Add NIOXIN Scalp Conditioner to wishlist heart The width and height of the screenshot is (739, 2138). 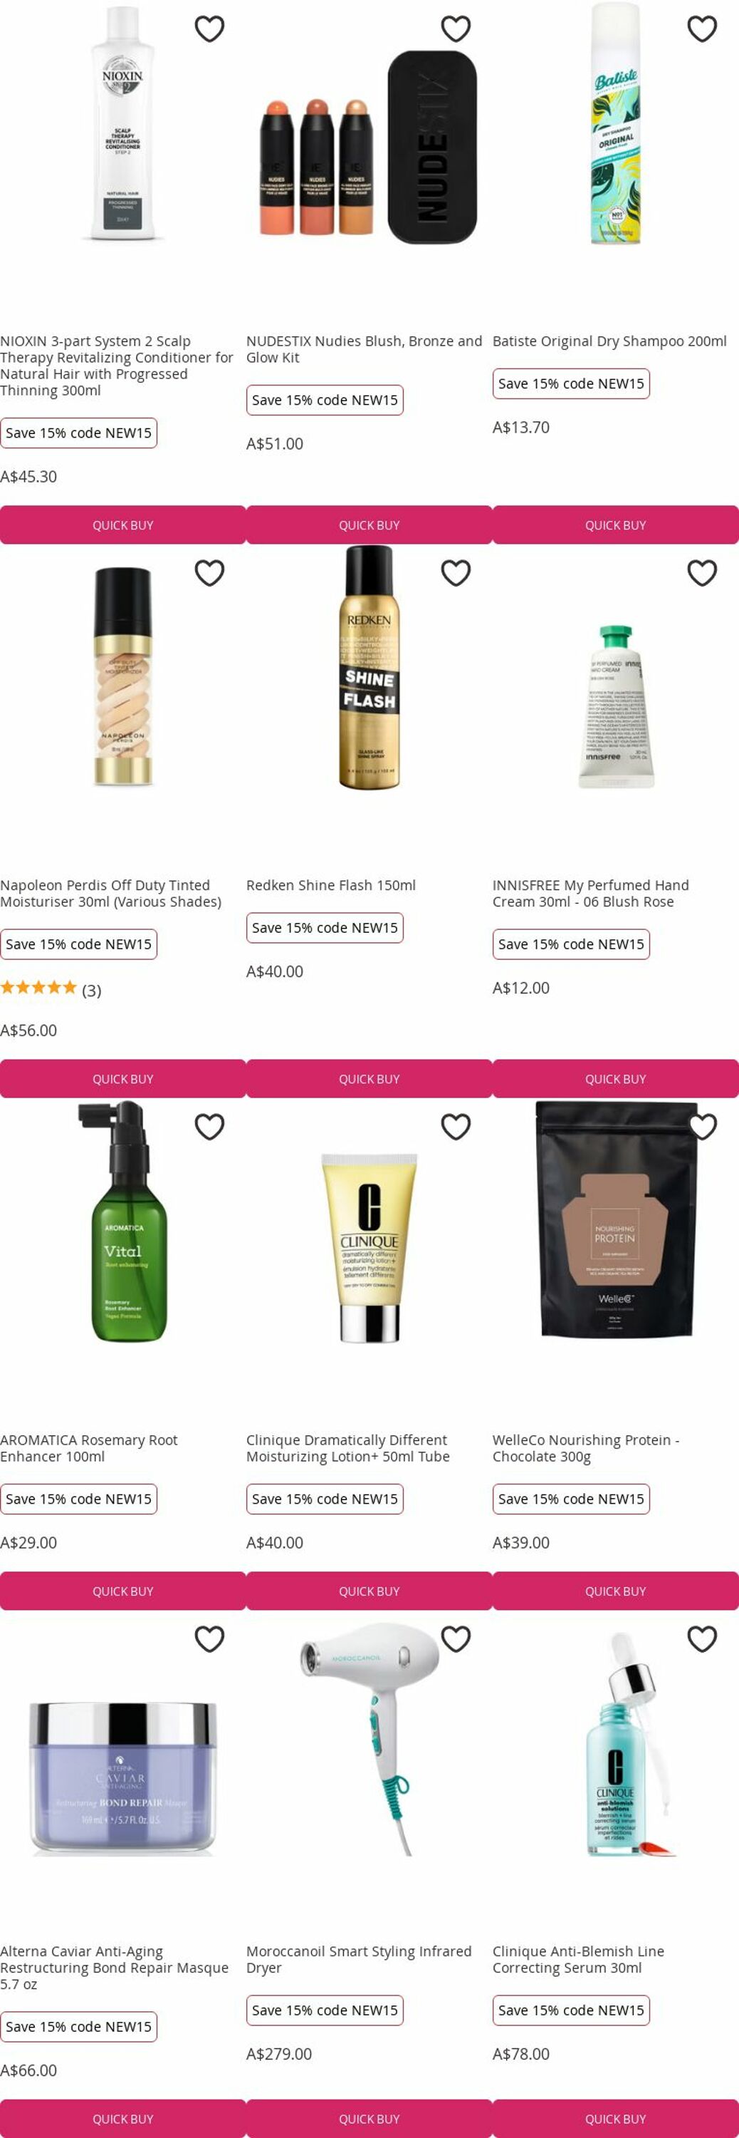(x=210, y=29)
